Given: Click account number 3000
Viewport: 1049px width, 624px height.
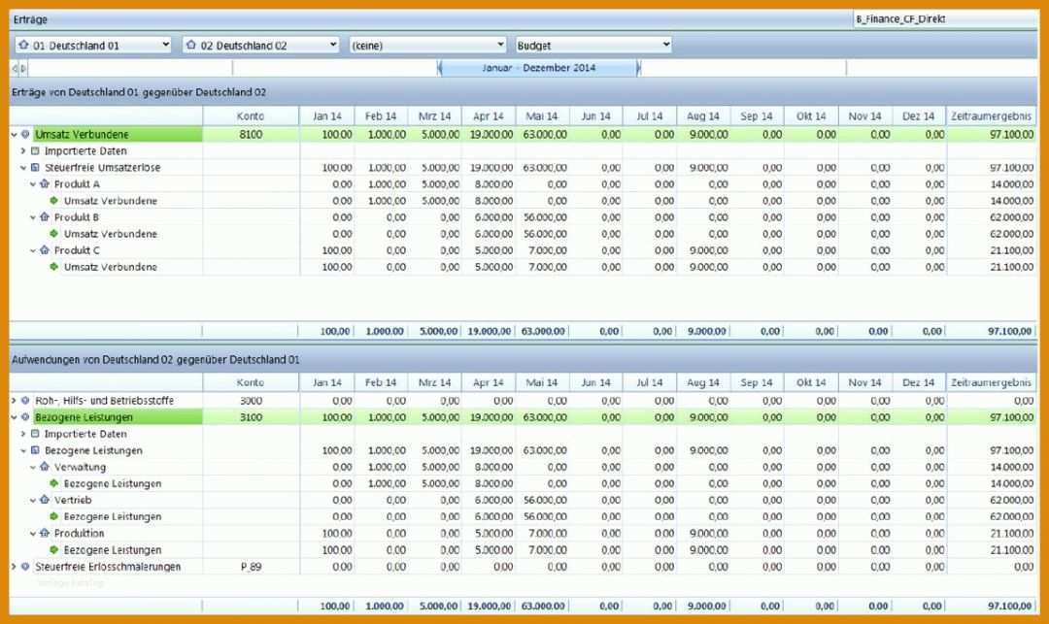Looking at the screenshot, I should pos(251,400).
